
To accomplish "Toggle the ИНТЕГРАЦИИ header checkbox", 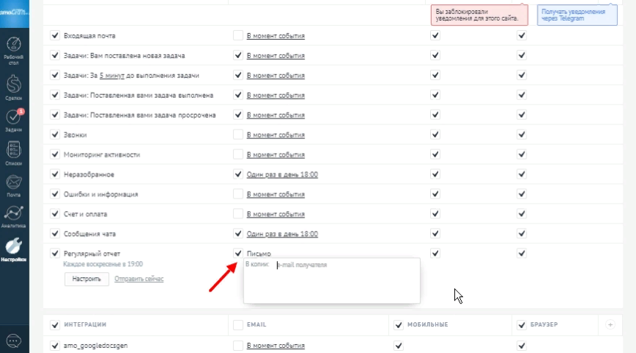I will (x=54, y=324).
